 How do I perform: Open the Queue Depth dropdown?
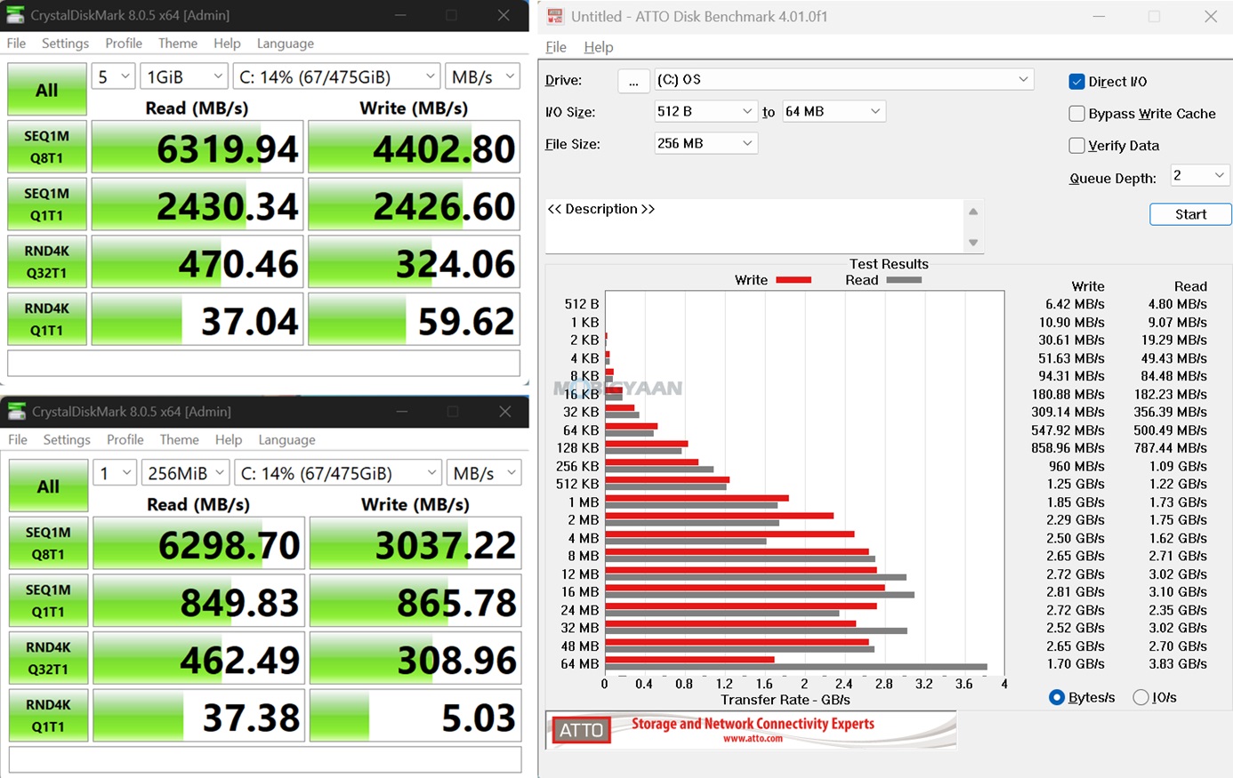(x=1200, y=175)
